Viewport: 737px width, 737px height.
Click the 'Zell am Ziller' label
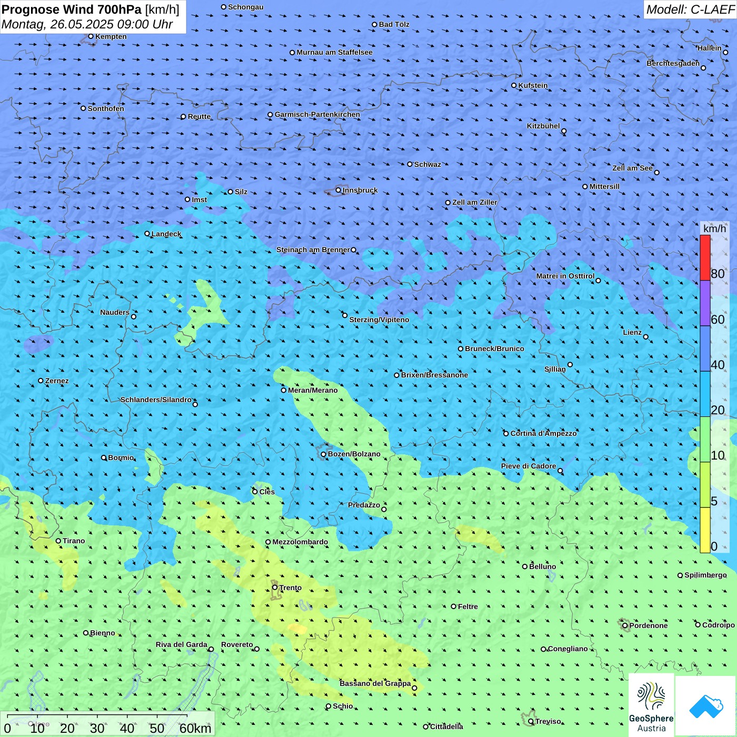[x=474, y=202]
